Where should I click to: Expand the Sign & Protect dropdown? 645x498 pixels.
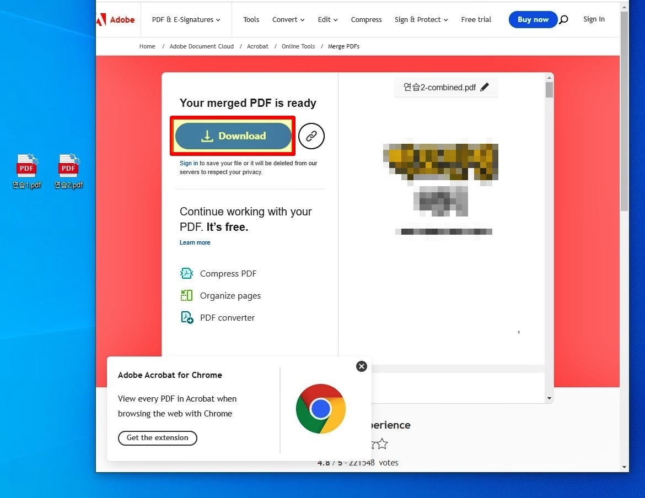tap(421, 19)
